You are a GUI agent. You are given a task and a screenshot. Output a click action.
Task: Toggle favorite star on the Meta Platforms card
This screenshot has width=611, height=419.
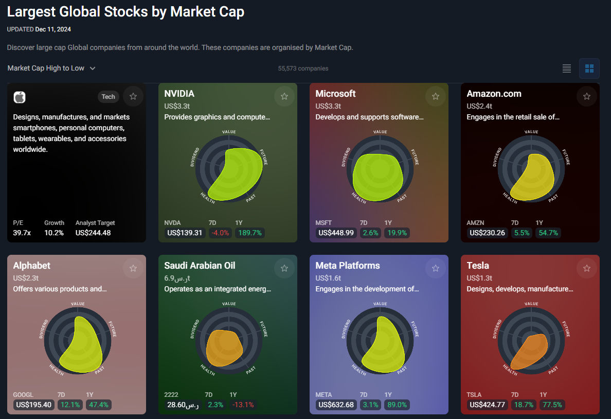point(436,268)
